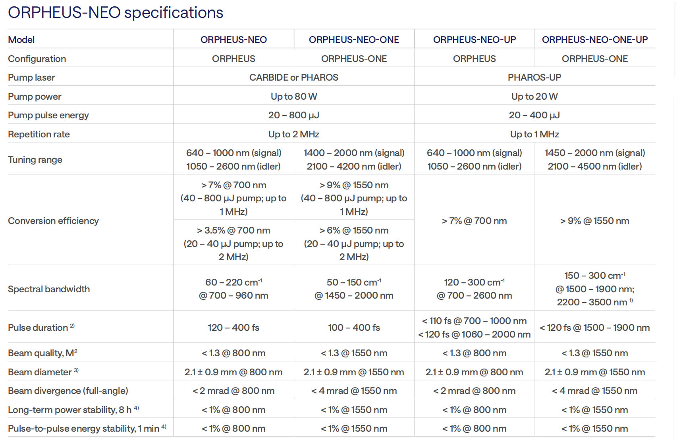This screenshot has width=681, height=440.
Task: Click the ORPHEUS-NEO-UP column header
Action: 474,40
